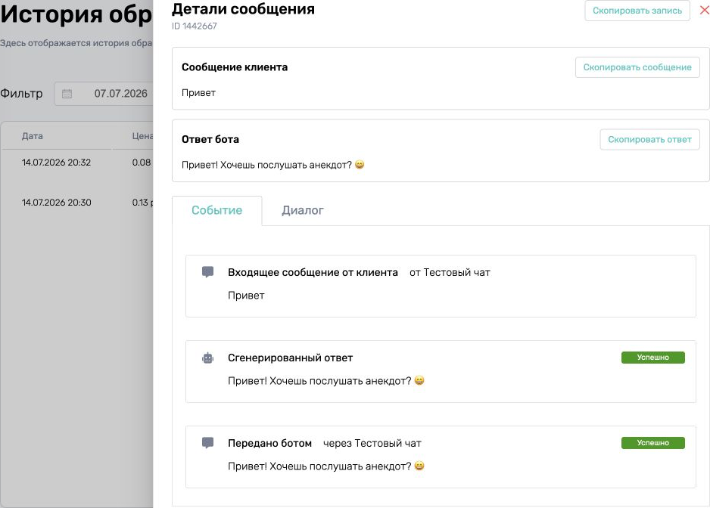Switch to the Диалог tab
The height and width of the screenshot is (508, 710).
pos(303,210)
